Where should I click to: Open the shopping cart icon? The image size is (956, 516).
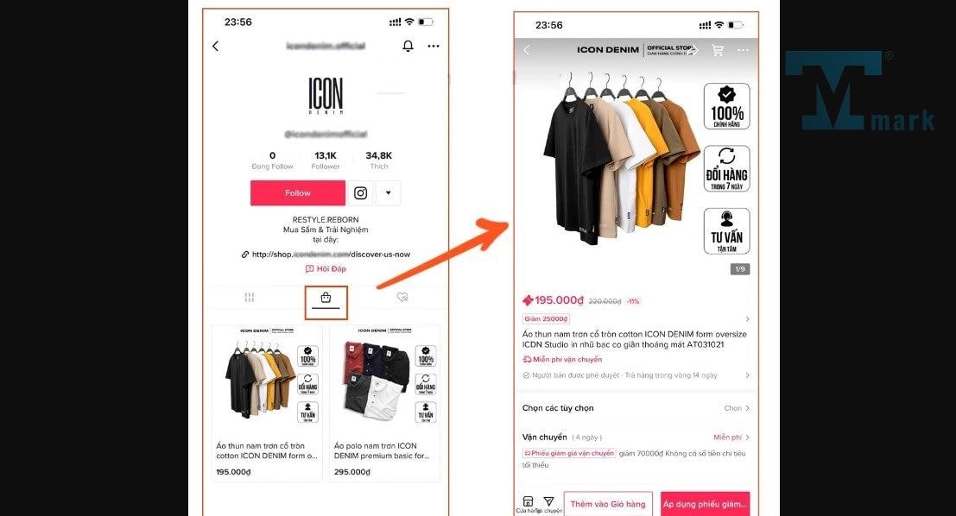point(718,51)
